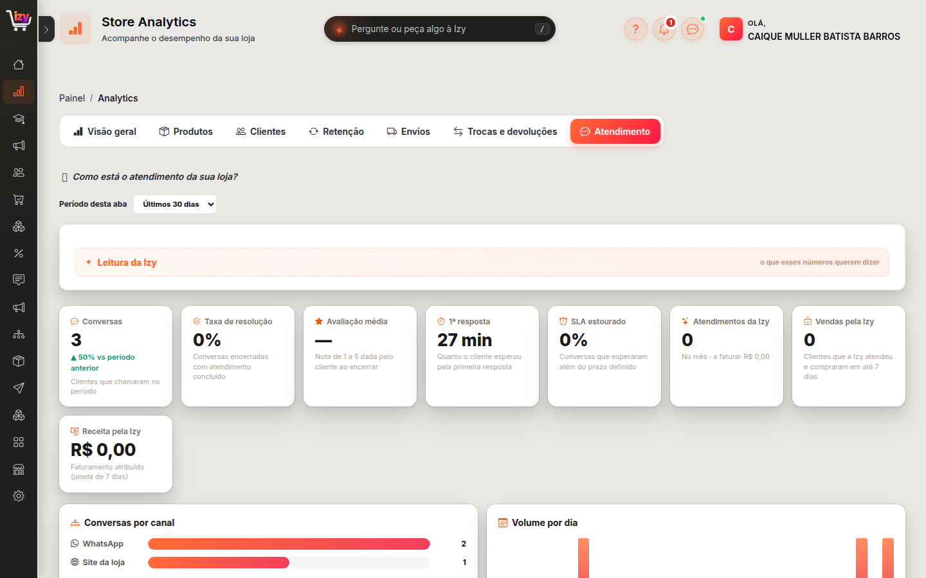Click the Izy cart logo

pos(19,21)
